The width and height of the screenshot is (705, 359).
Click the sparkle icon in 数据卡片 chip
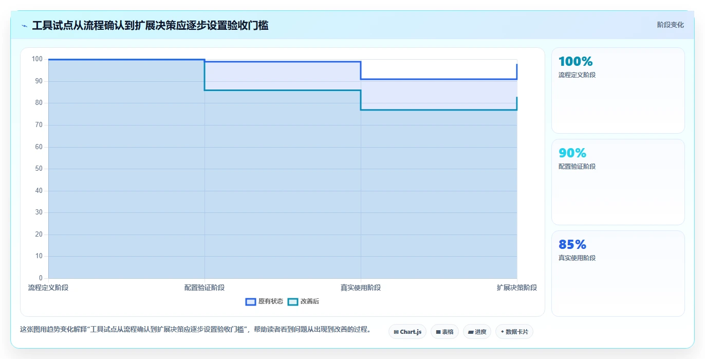tap(502, 332)
